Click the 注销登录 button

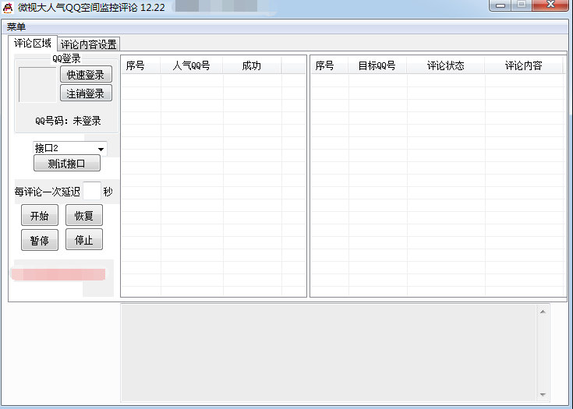86,93
